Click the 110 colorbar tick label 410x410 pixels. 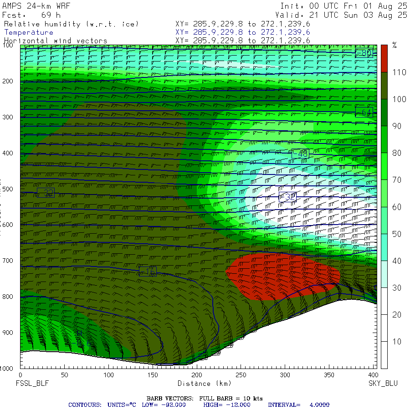point(399,72)
